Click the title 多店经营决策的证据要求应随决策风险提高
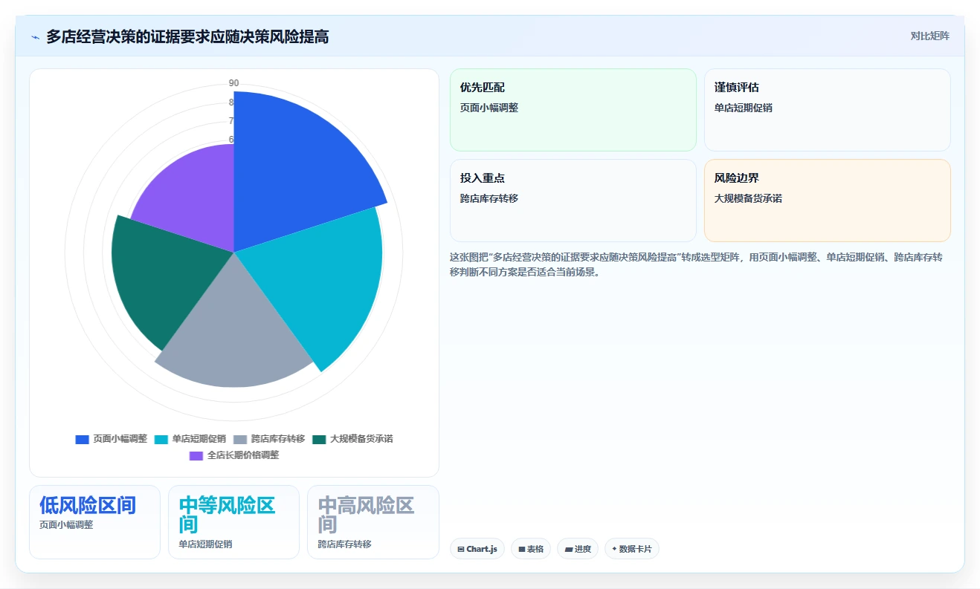This screenshot has height=589, width=980. point(187,36)
